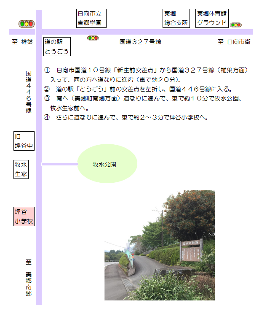The height and width of the screenshot is (311, 259).
Task: Click the wooden signboard in the photo
Action: click(192, 251)
